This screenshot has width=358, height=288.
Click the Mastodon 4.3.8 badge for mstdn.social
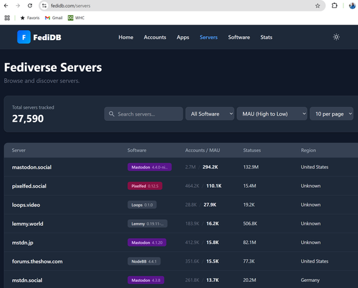(146, 280)
